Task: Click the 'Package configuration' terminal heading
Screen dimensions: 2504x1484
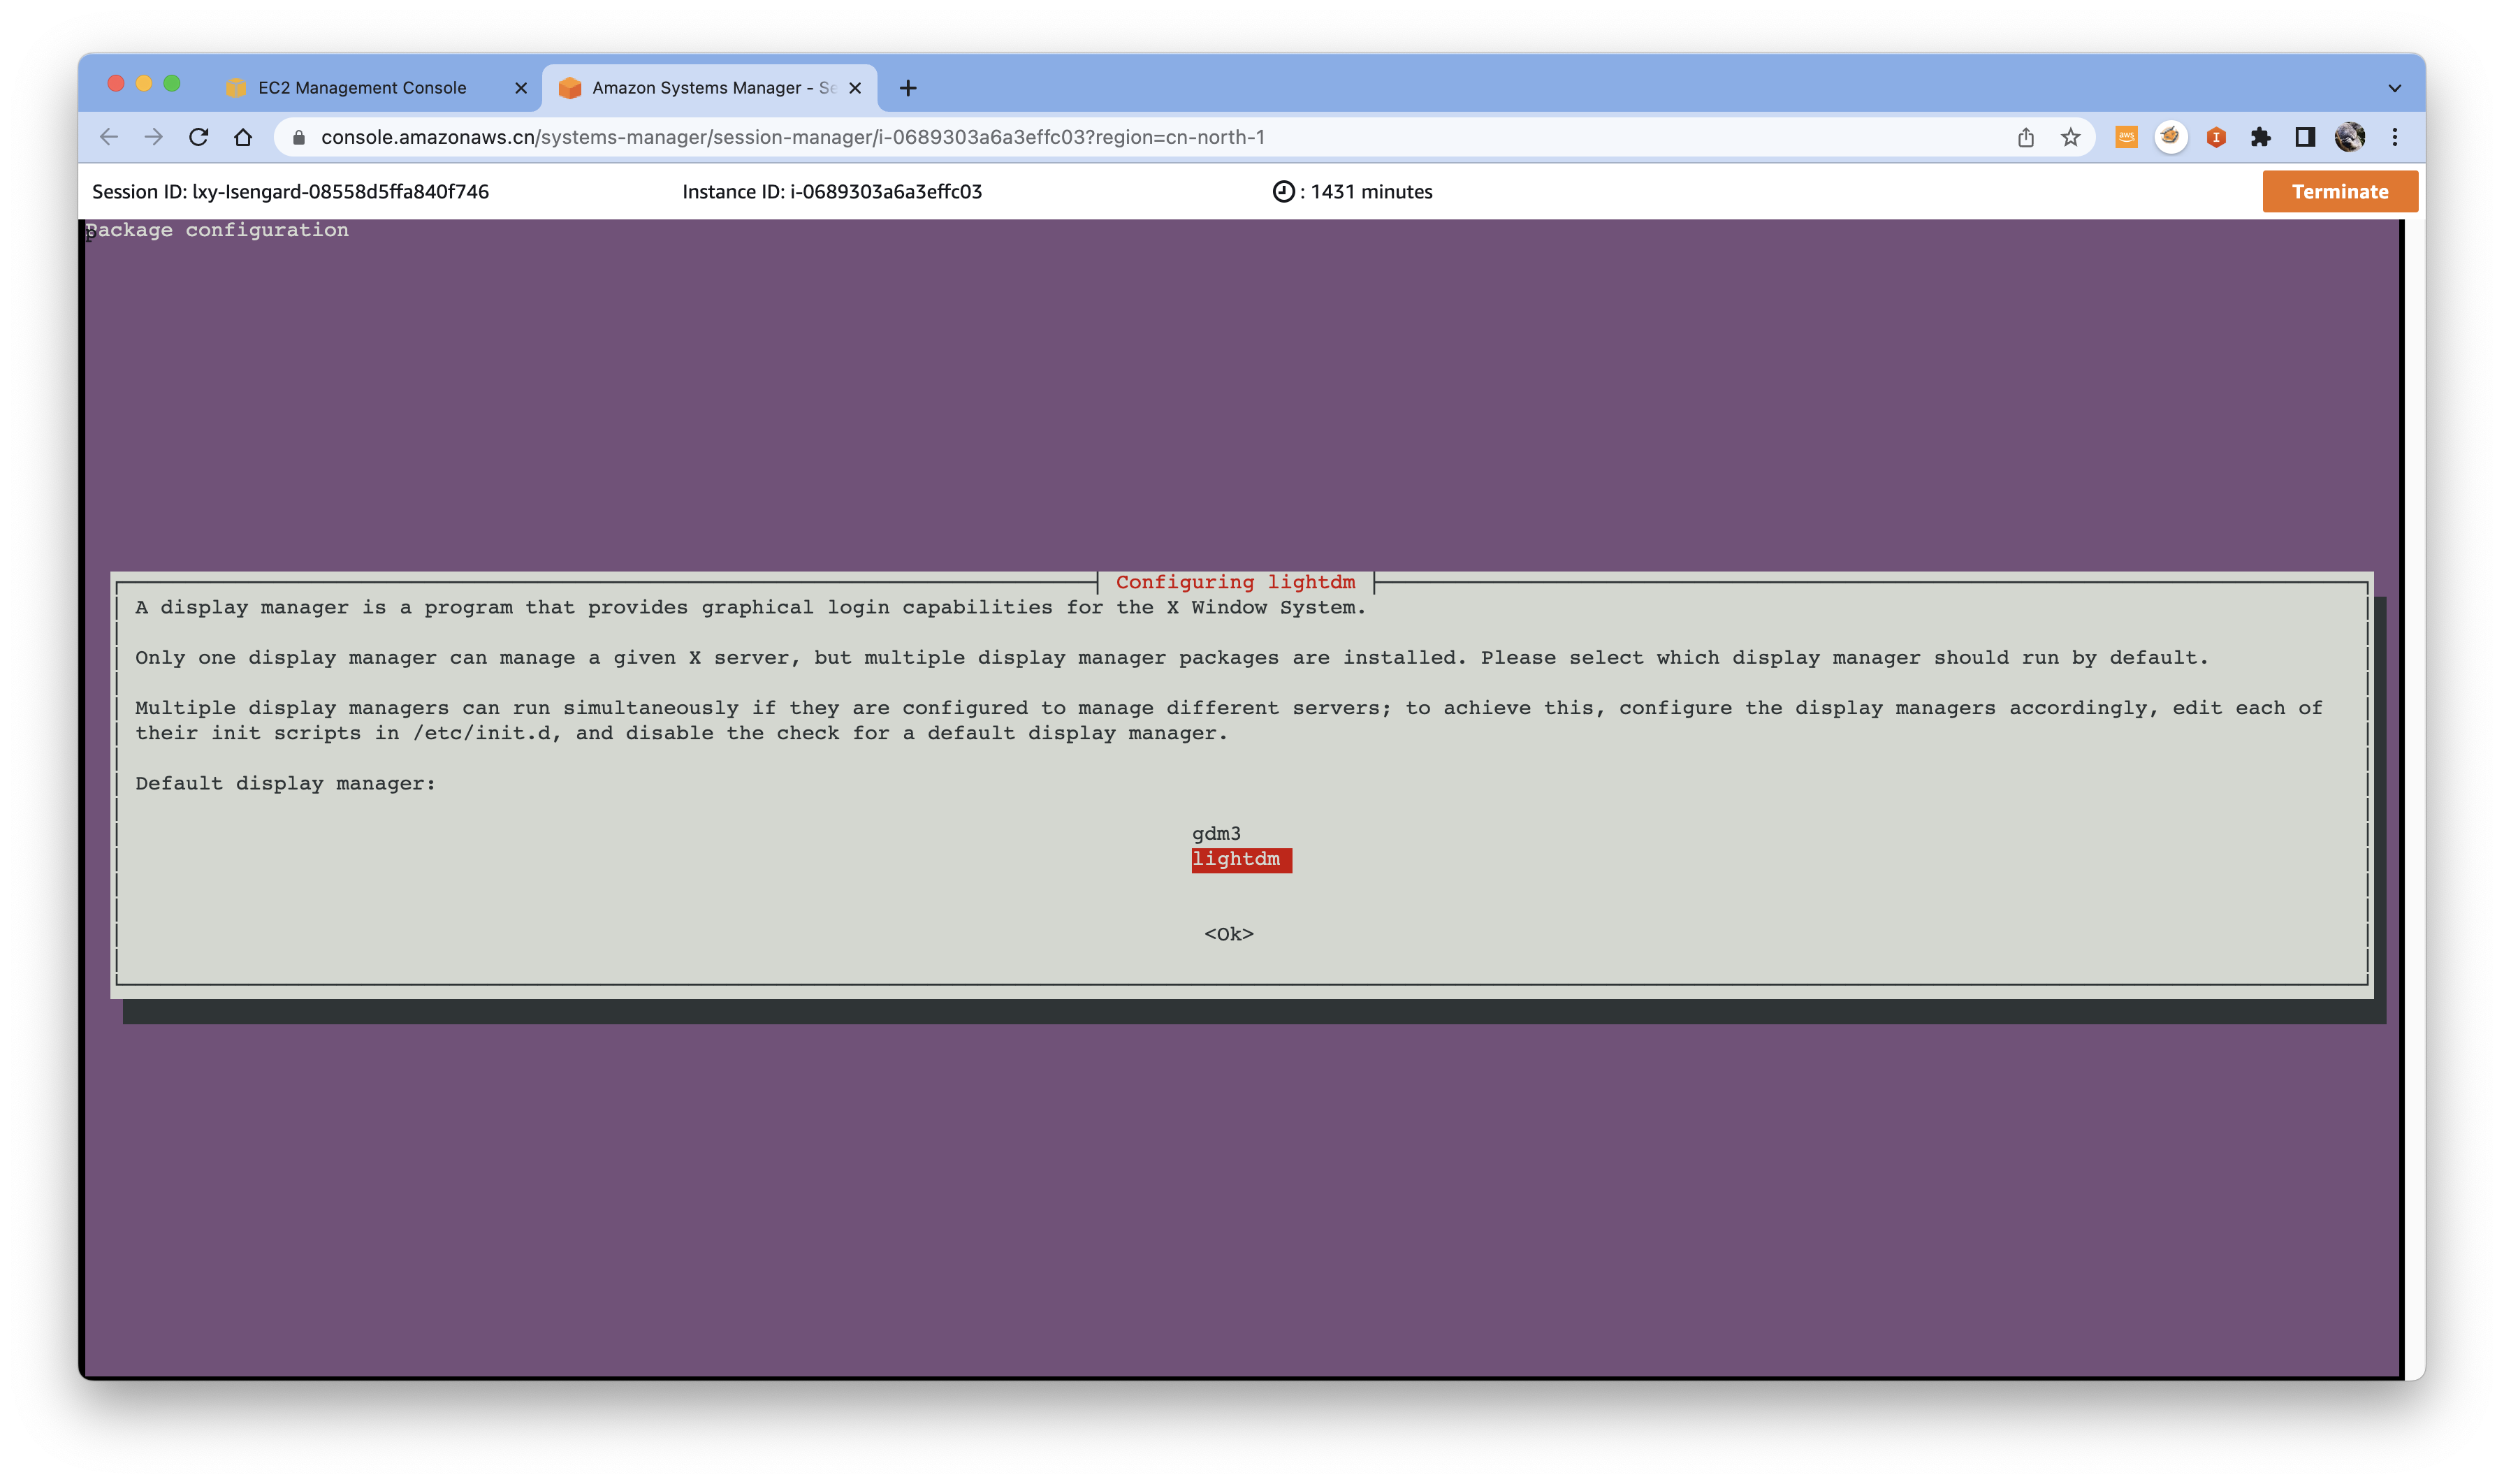Action: click(218, 230)
